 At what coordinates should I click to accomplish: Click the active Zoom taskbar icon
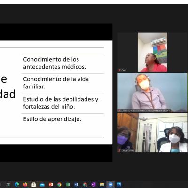110,184
